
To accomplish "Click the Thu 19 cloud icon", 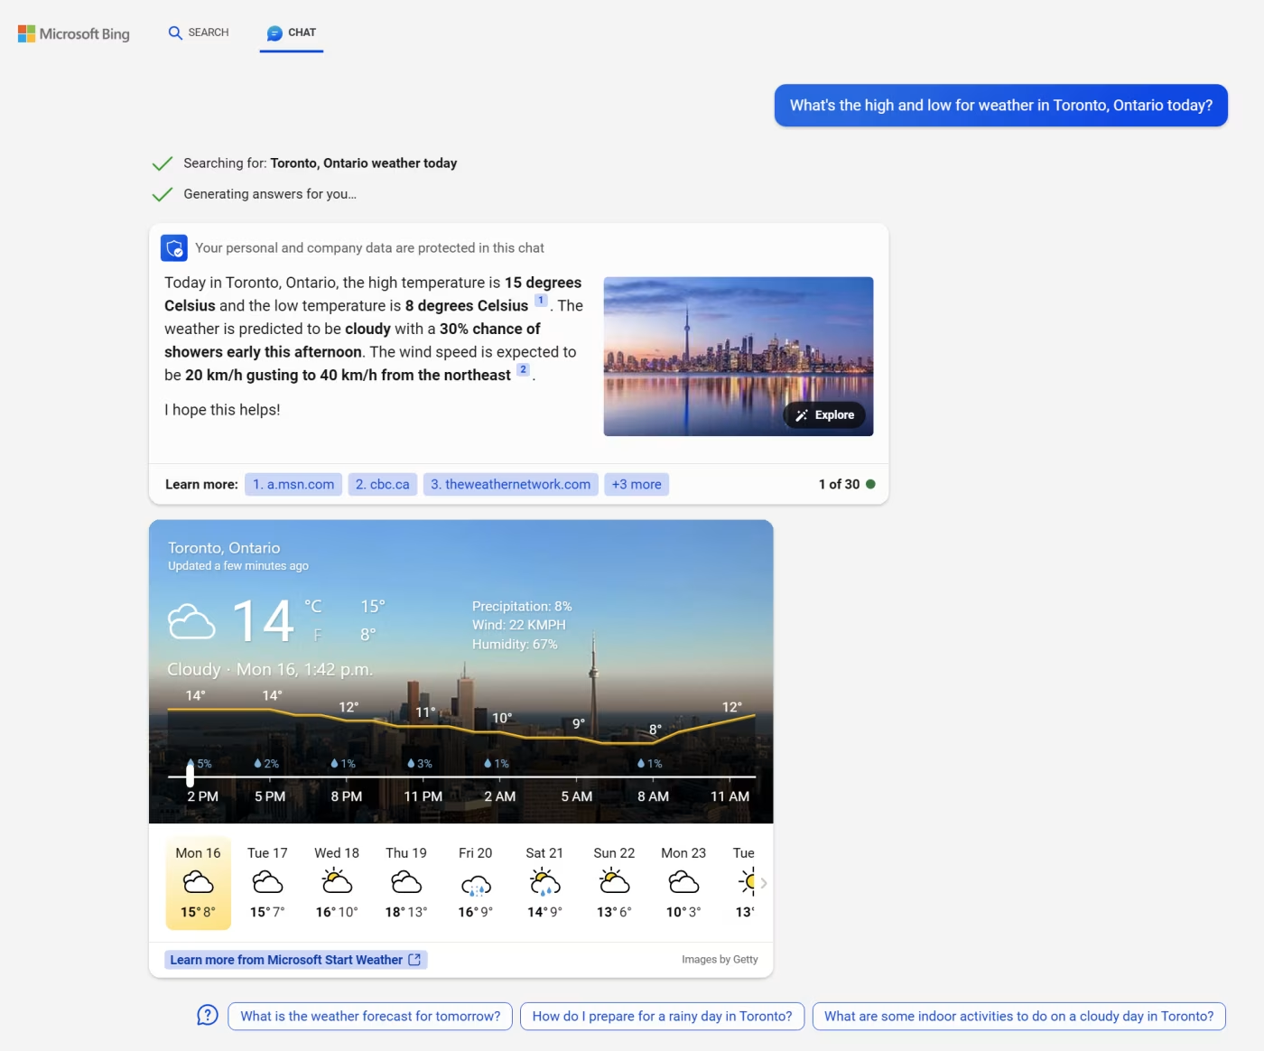I will tap(406, 881).
